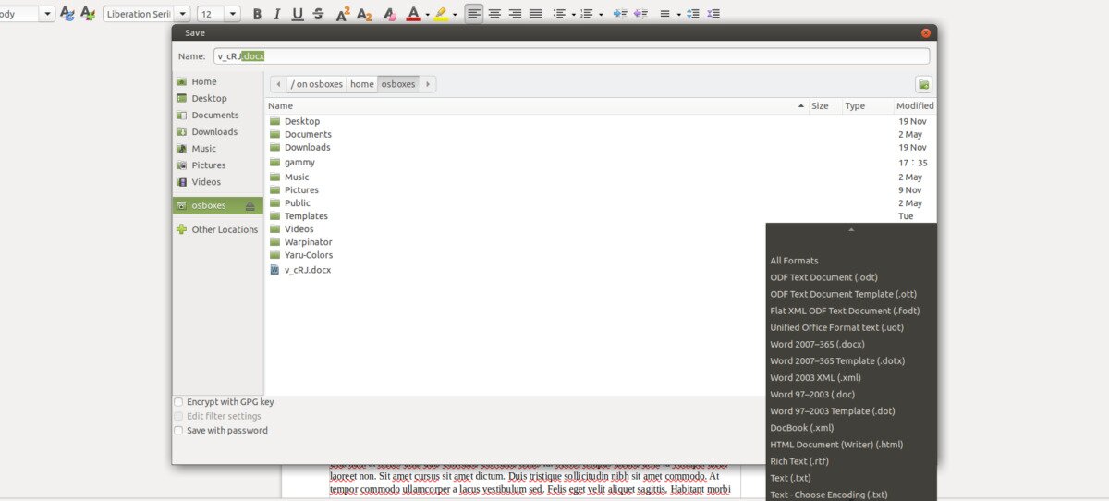Open Other Locations in sidebar
Viewport: 1109px width, 501px height.
pyautogui.click(x=225, y=229)
